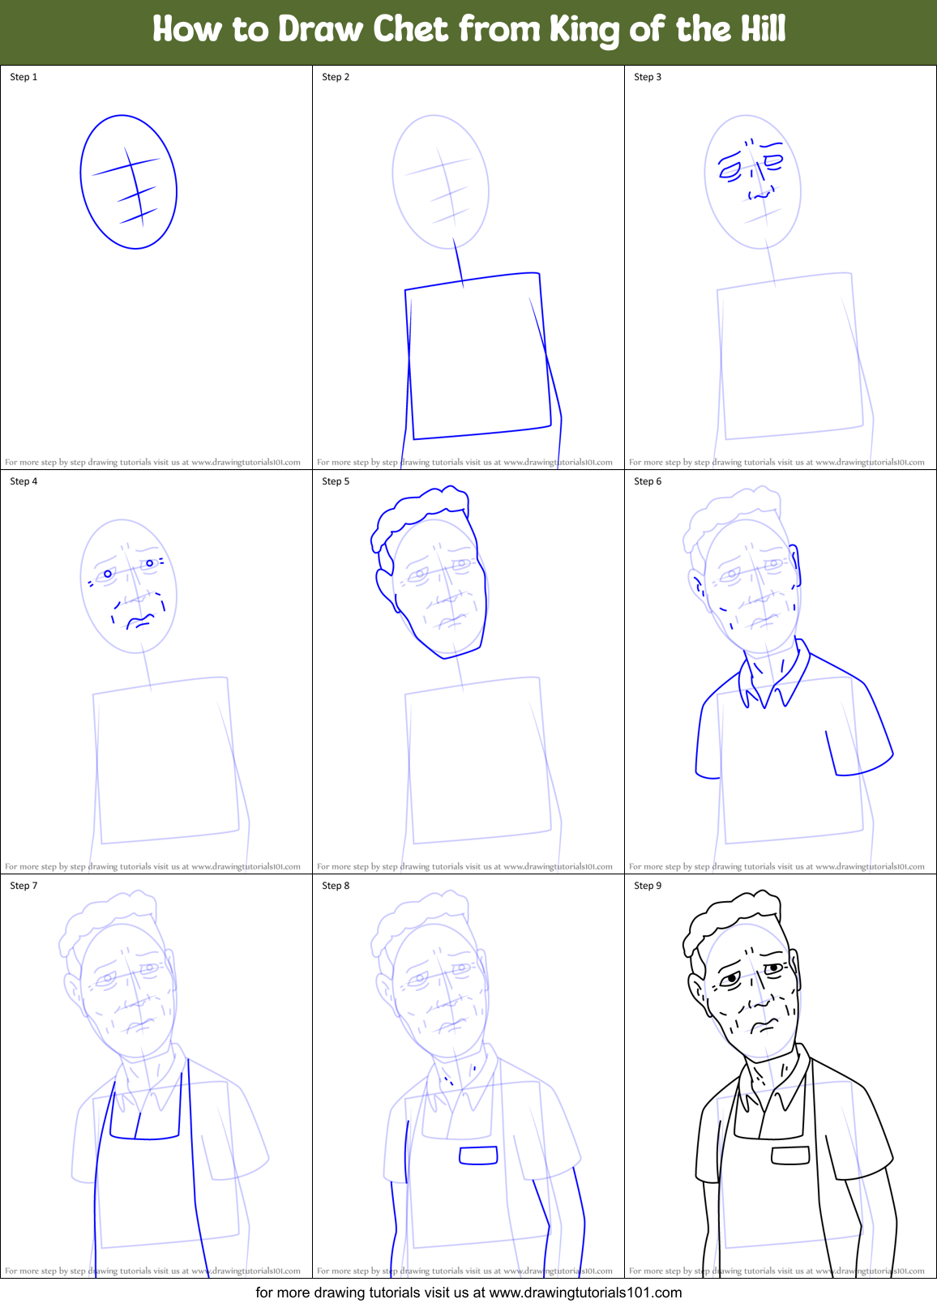Image resolution: width=937 pixels, height=1303 pixels.
Task: Open the Step 1 head oval drawing
Action: 129,182
